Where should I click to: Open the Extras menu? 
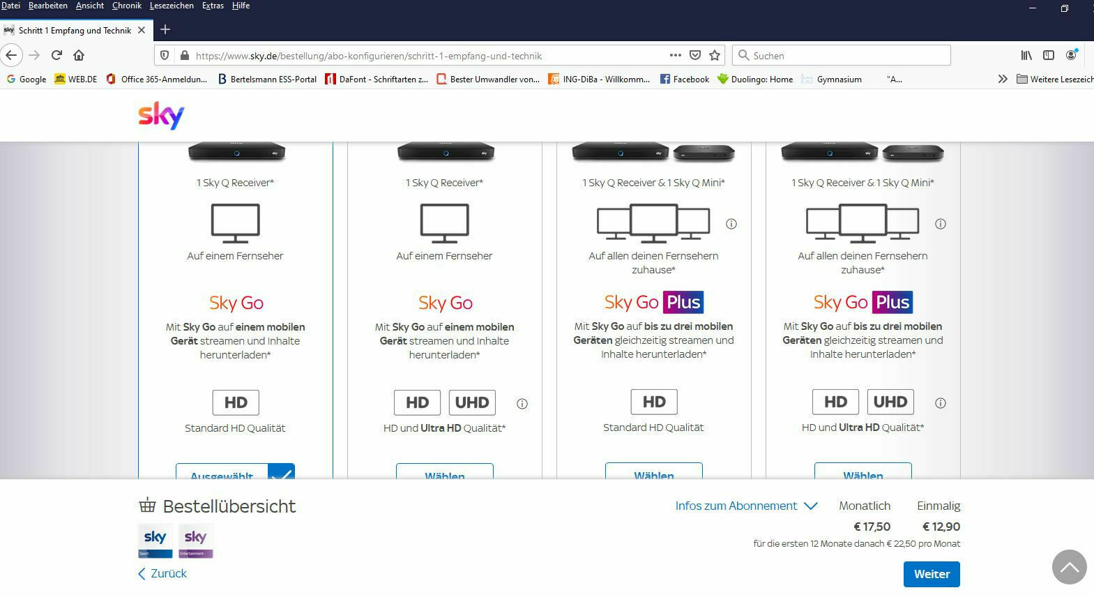click(x=213, y=6)
